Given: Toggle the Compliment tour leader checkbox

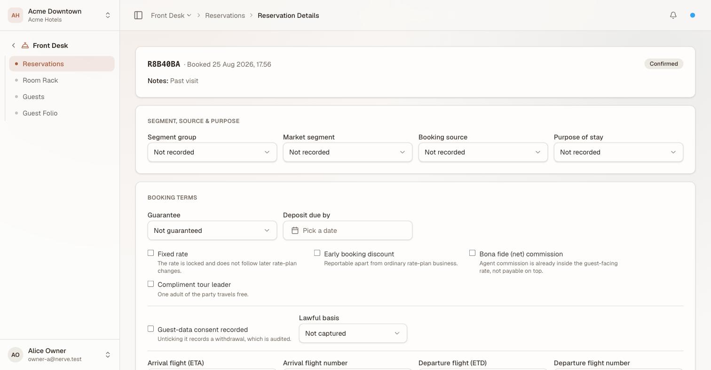Looking at the screenshot, I should click(x=150, y=284).
